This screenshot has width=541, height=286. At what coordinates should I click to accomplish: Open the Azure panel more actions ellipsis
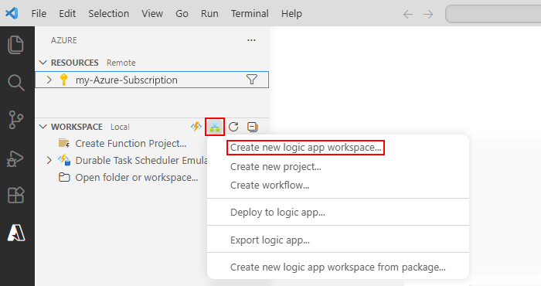251,40
